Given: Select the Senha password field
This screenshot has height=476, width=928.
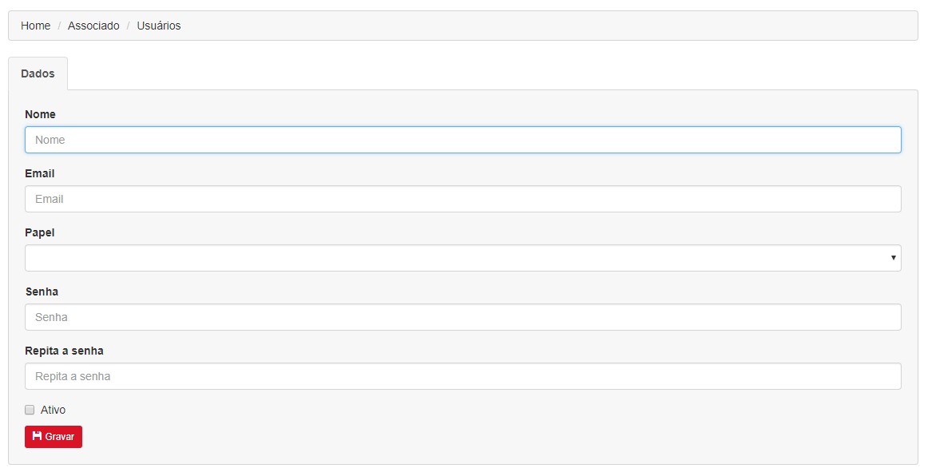Looking at the screenshot, I should click(x=463, y=317).
